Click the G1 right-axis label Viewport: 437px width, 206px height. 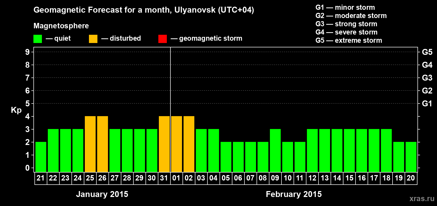coord(427,104)
